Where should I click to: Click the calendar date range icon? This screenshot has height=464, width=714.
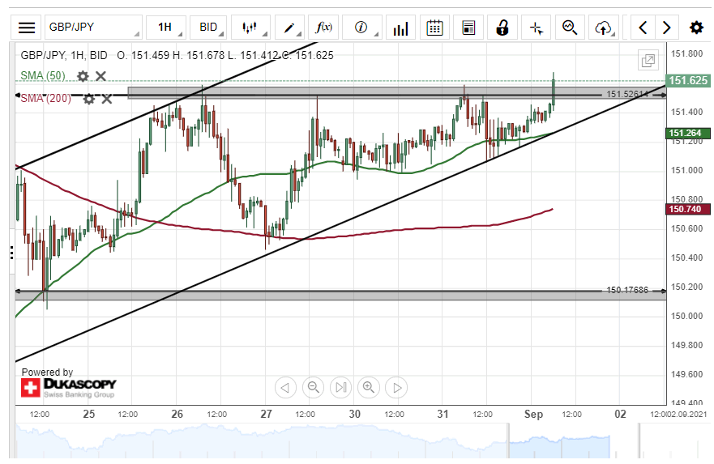coord(435,28)
